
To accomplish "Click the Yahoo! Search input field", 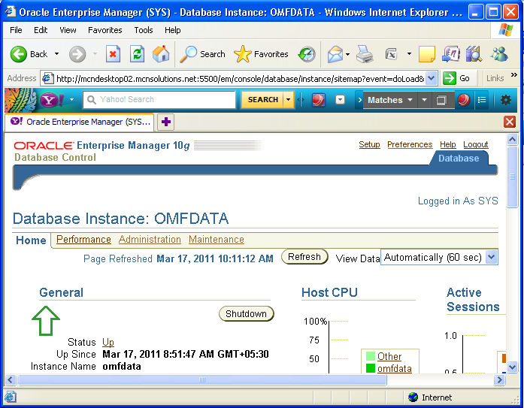I will [x=159, y=99].
